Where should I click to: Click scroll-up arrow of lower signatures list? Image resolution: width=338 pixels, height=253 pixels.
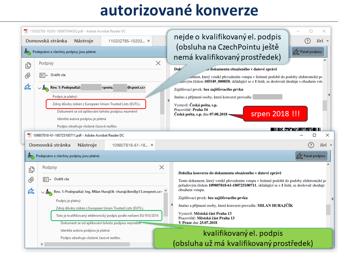click(x=166, y=190)
